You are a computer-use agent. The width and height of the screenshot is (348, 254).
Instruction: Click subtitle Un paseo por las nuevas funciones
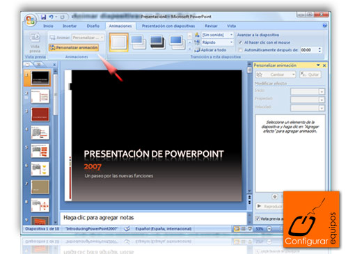click(x=119, y=176)
